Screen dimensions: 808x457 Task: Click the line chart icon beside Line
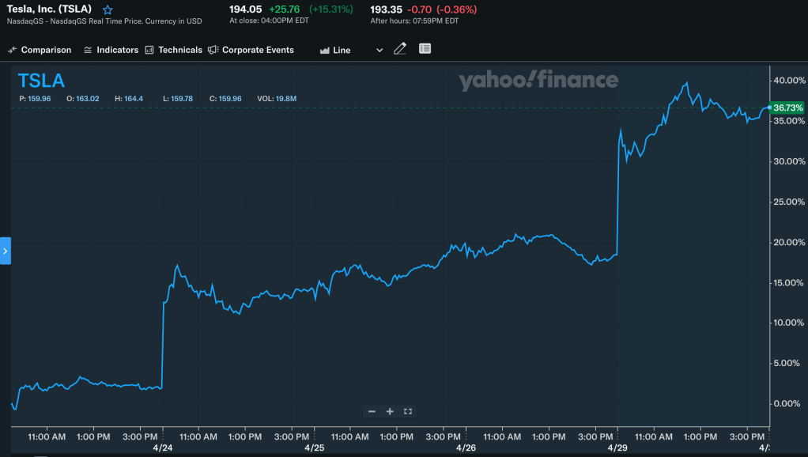324,50
